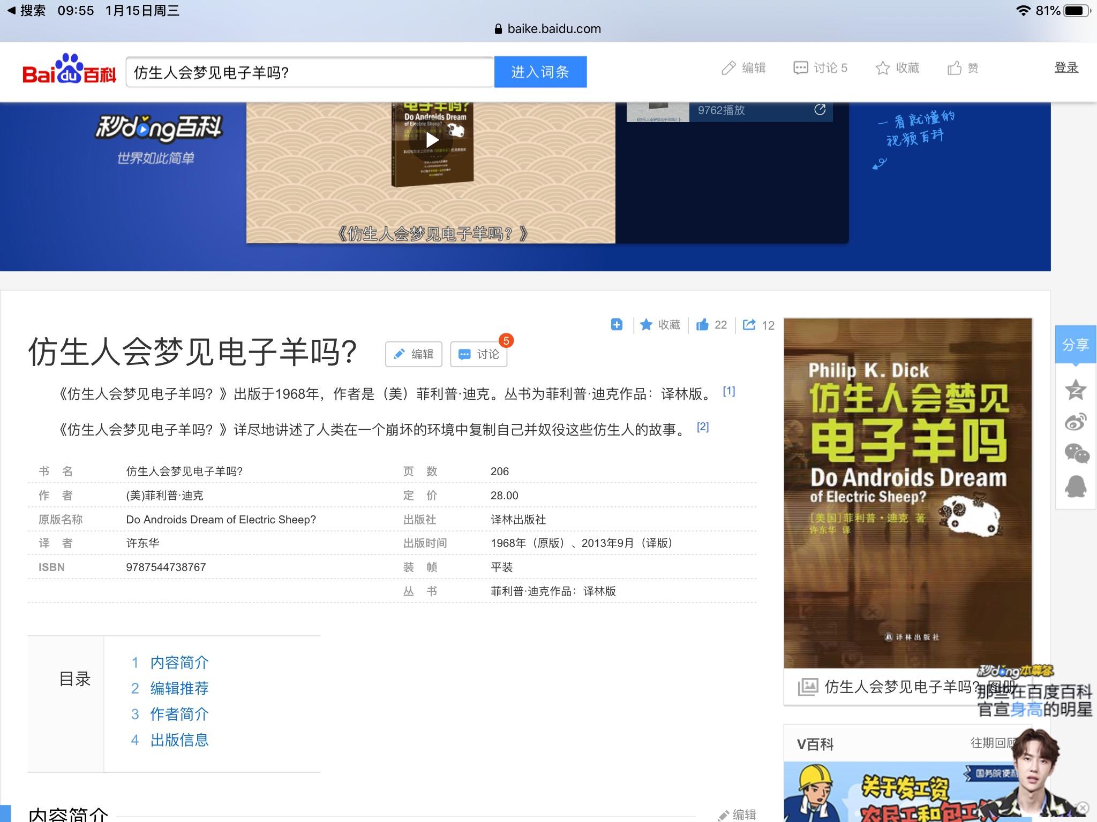This screenshot has width=1097, height=822.
Task: Click 菲利普·迪克作品：译林版 series value
Action: point(553,591)
